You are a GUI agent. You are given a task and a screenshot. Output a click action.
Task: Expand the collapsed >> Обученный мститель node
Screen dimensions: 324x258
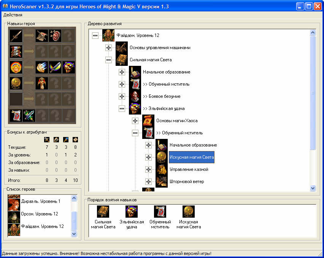pos(122,84)
